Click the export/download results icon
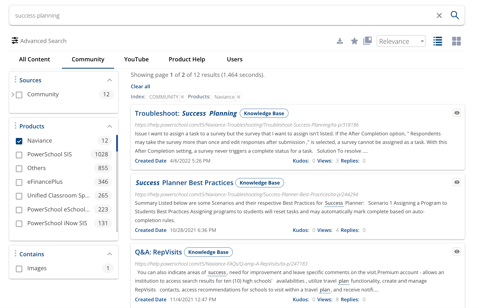The width and height of the screenshot is (479, 308). coord(340,41)
